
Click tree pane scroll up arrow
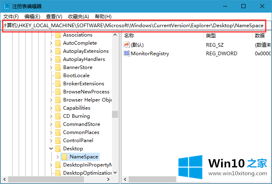[x=115, y=35]
